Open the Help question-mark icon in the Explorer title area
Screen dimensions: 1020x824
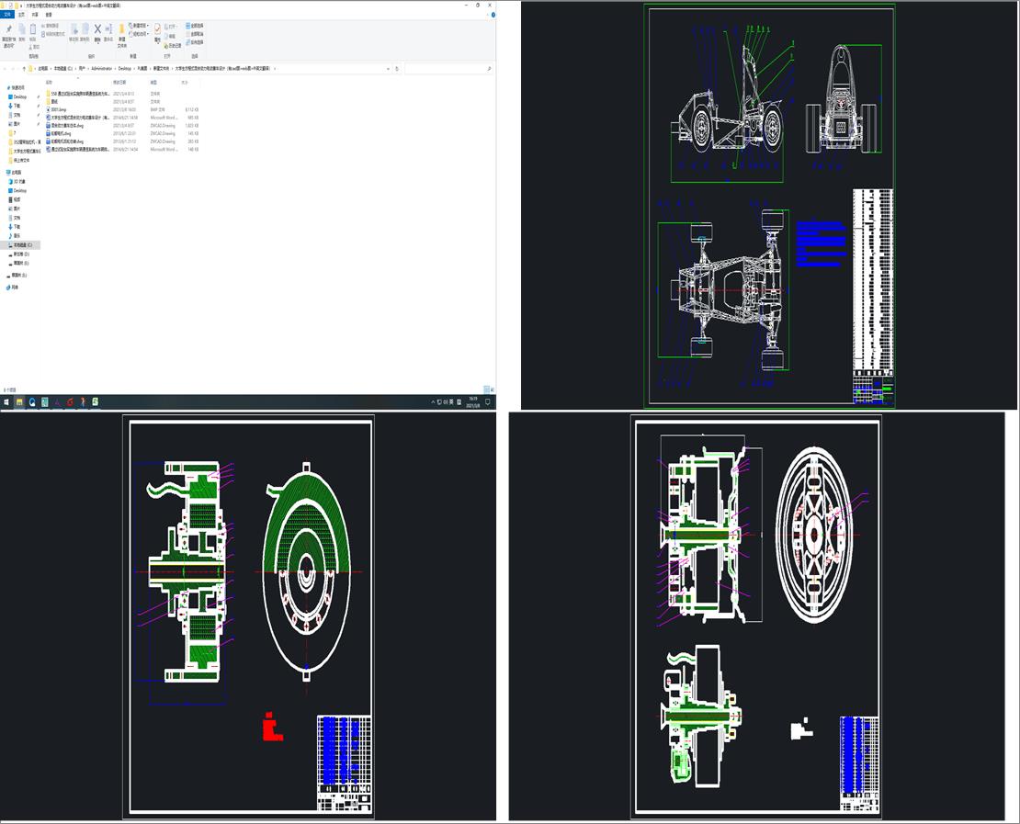(x=493, y=15)
